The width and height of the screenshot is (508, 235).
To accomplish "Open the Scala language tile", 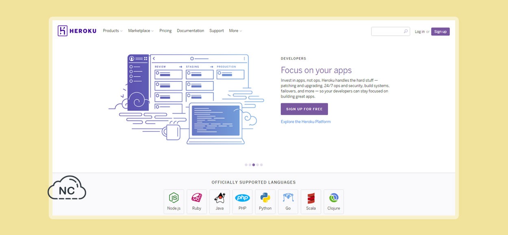I will pyautogui.click(x=311, y=201).
